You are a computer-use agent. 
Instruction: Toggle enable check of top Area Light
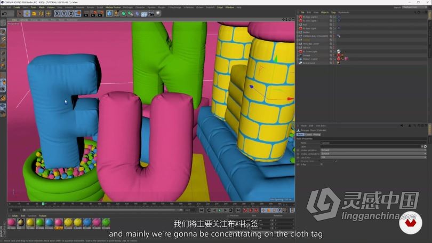(335, 17)
